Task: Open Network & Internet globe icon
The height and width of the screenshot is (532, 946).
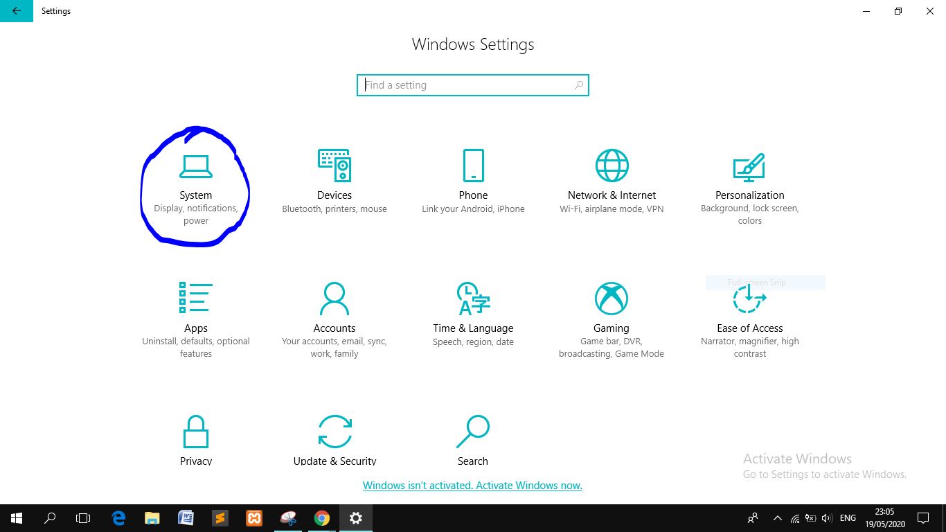Action: tap(612, 166)
